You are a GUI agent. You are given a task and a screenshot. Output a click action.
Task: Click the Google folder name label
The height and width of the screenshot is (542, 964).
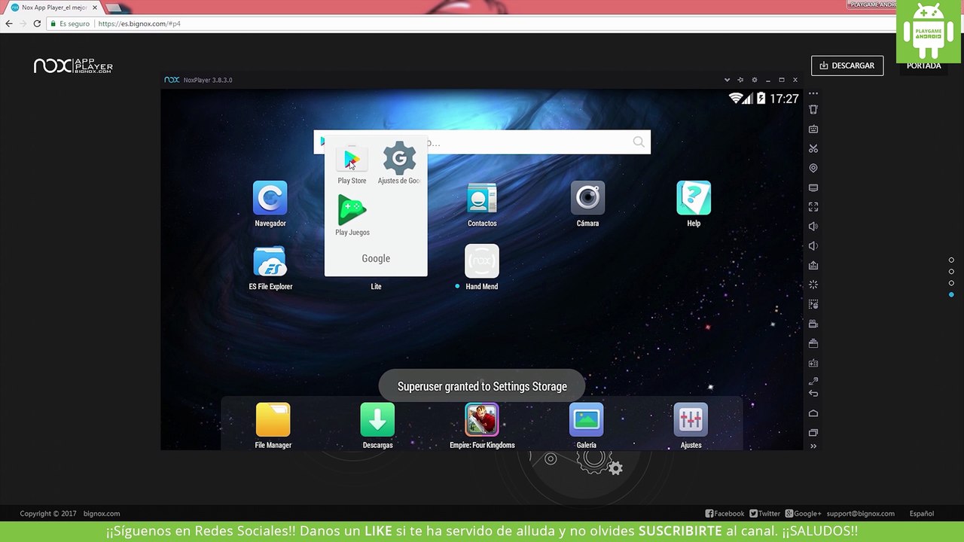pos(376,258)
